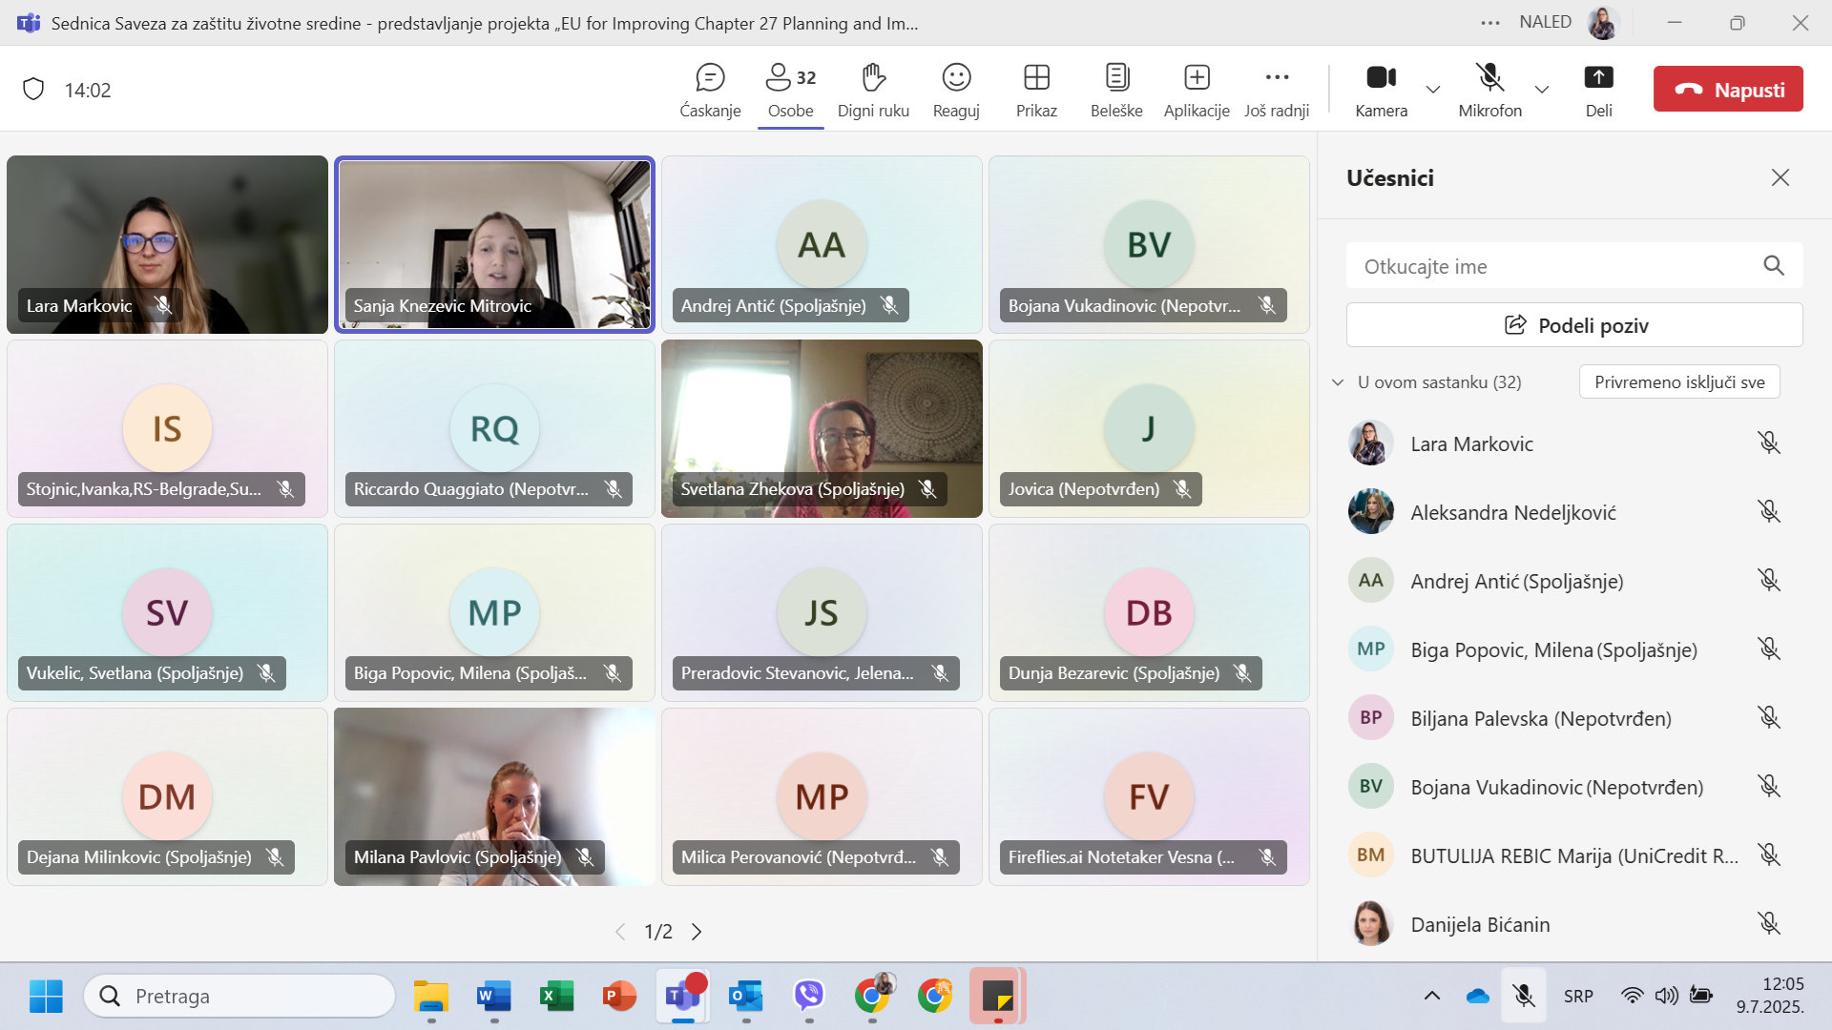Viewport: 1832px width, 1030px height.
Task: Click the SV Vukelic Svetlana avatar
Action: click(167, 612)
